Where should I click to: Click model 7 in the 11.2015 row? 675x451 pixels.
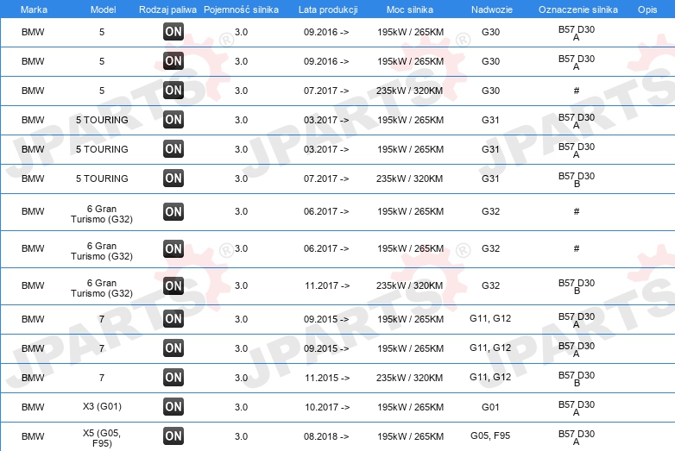pyautogui.click(x=102, y=378)
